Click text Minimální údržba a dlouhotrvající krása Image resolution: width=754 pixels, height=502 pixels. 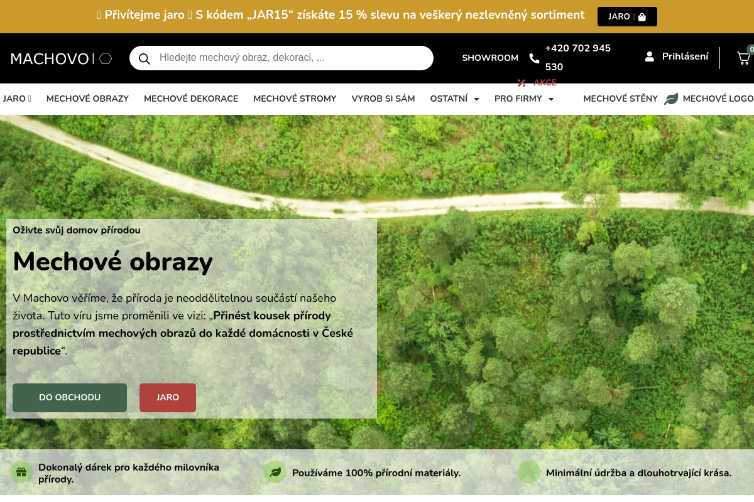tap(639, 473)
